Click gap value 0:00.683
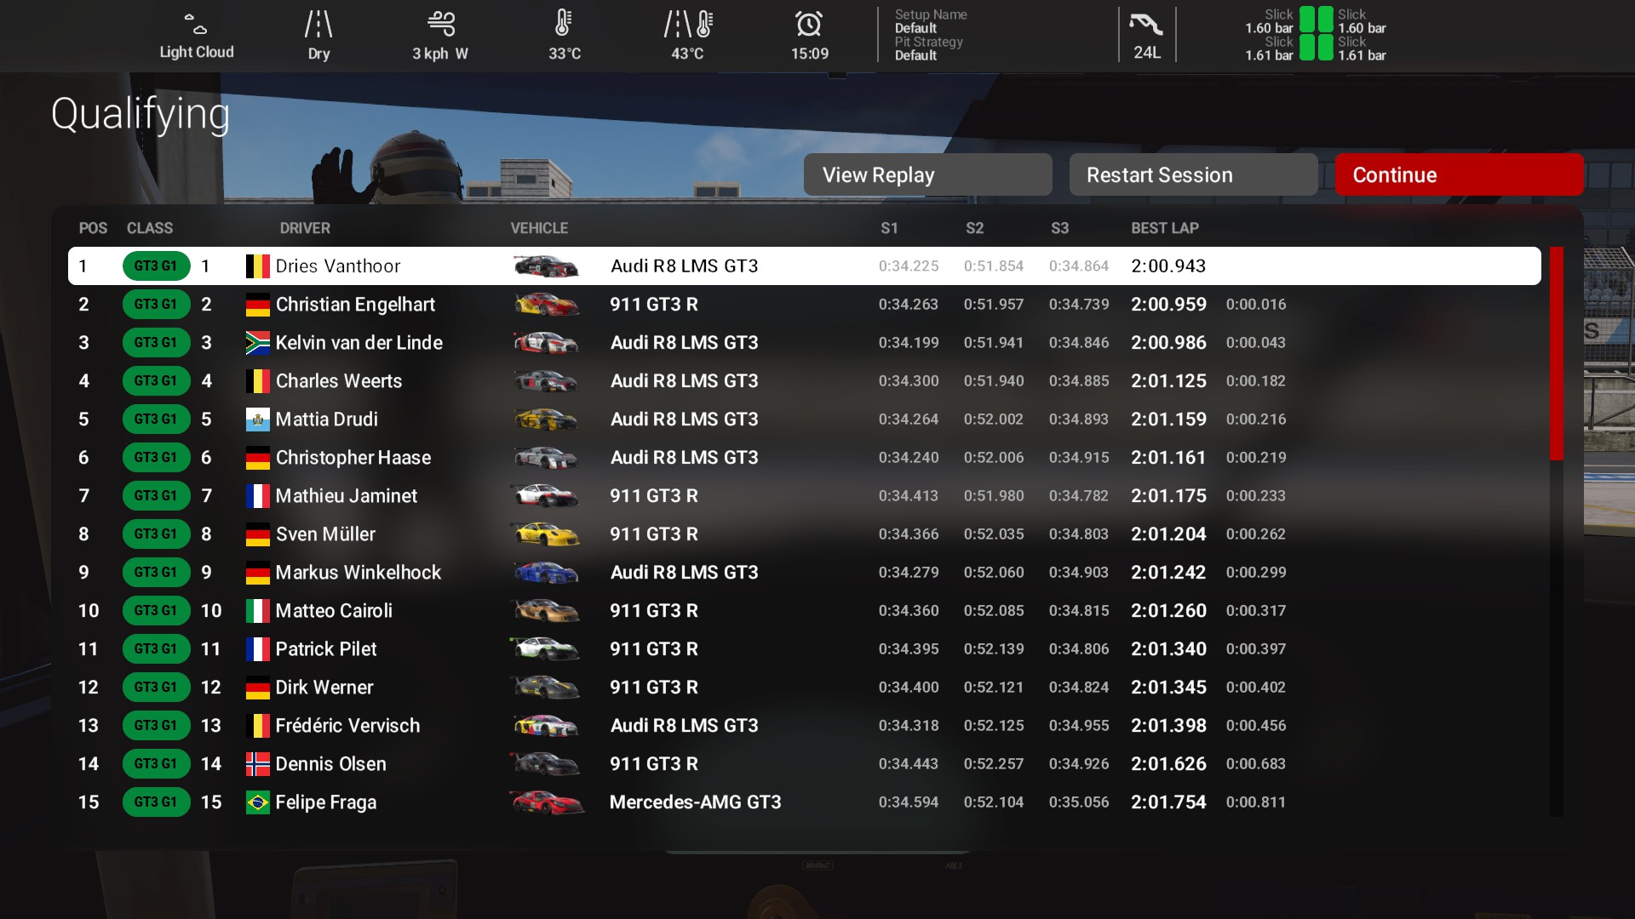The height and width of the screenshot is (919, 1635). coord(1256,763)
